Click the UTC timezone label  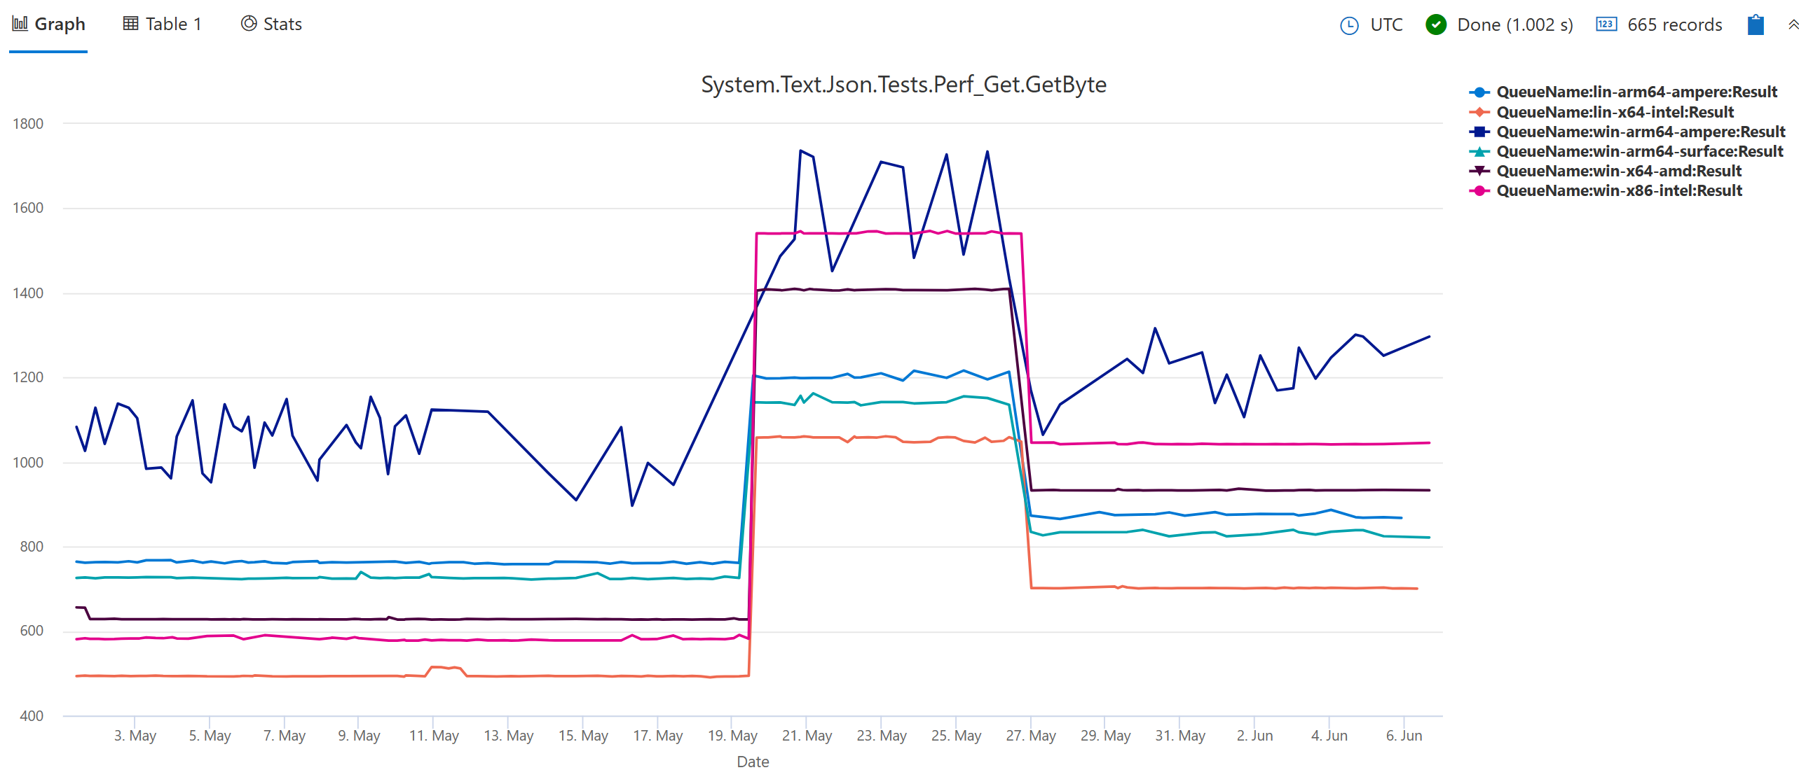(x=1385, y=24)
